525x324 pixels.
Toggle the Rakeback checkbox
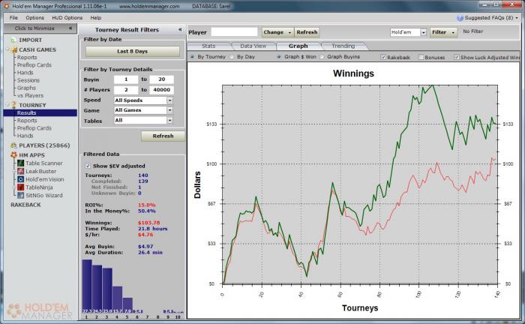(x=383, y=57)
